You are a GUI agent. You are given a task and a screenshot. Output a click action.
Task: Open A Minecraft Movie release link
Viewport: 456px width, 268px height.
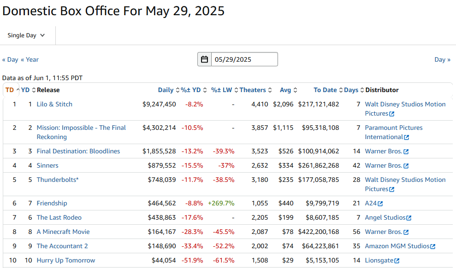tap(63, 232)
